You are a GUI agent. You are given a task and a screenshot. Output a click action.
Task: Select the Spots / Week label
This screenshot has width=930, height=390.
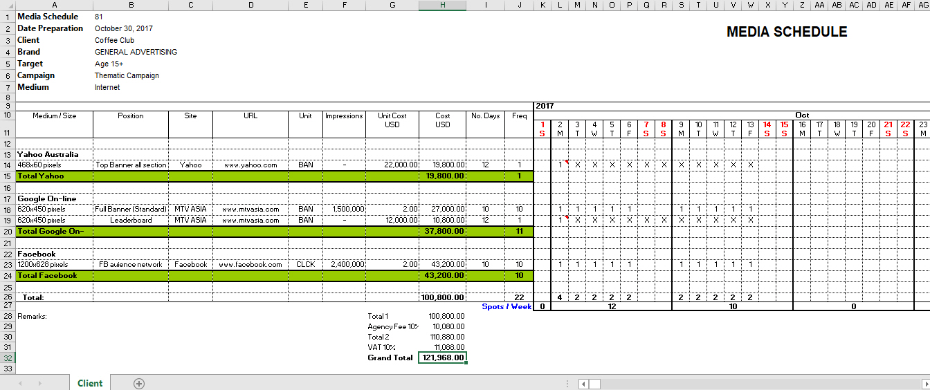tap(507, 306)
